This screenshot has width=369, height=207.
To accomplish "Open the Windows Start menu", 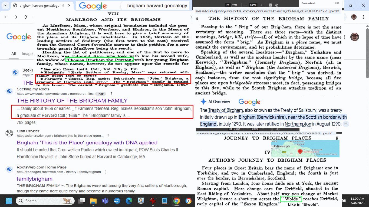I will [9, 201].
